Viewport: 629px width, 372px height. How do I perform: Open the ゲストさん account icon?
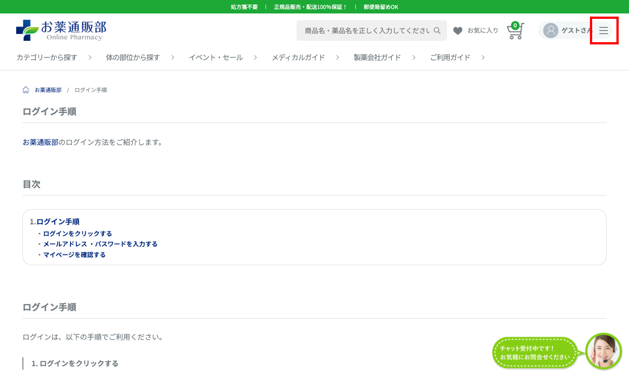[550, 30]
